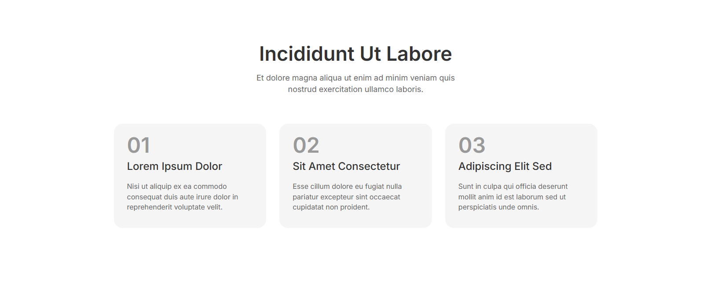The width and height of the screenshot is (710, 283).
Task: Click the 'perspiciatis unde omnis' text line
Action: (498, 207)
